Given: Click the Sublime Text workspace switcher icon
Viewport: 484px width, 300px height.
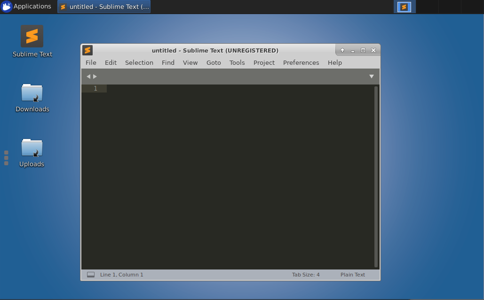Looking at the screenshot, I should [404, 7].
